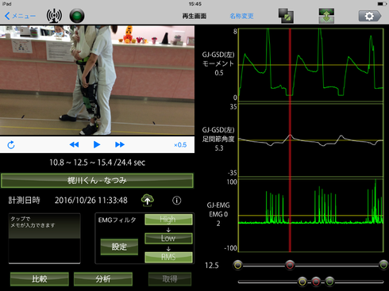This screenshot has width=389, height=291.
Task: Tap the 梶川くん - なつみ name bar
Action: (x=97, y=181)
